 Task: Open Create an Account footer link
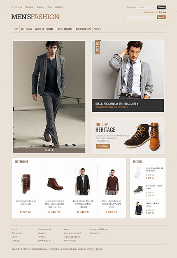coord(72,233)
